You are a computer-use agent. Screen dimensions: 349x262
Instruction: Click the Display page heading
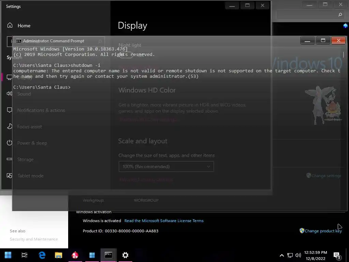(x=133, y=26)
